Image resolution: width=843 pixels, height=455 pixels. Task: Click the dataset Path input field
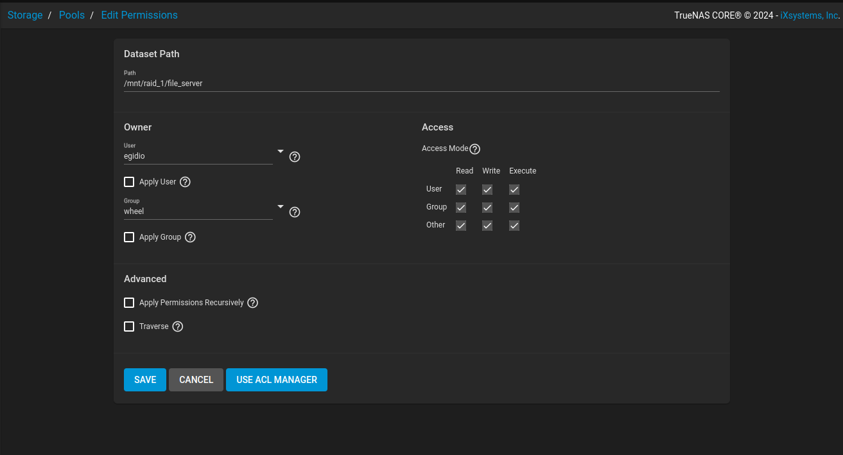coord(421,84)
